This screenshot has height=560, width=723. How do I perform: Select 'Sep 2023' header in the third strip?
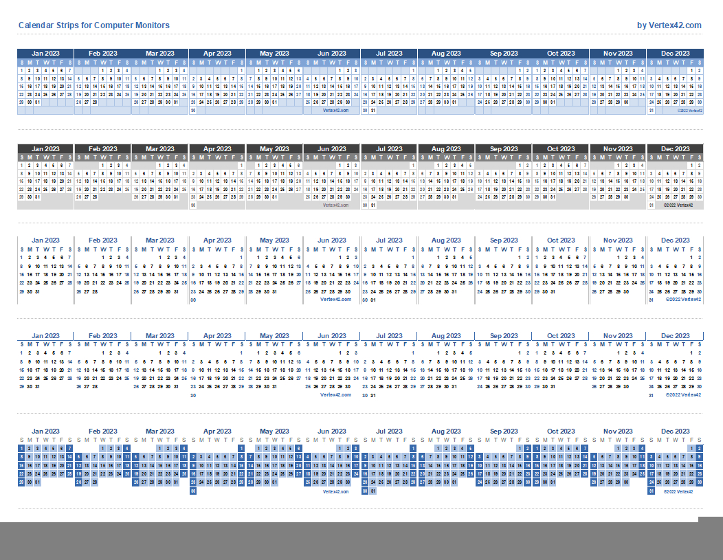point(504,240)
